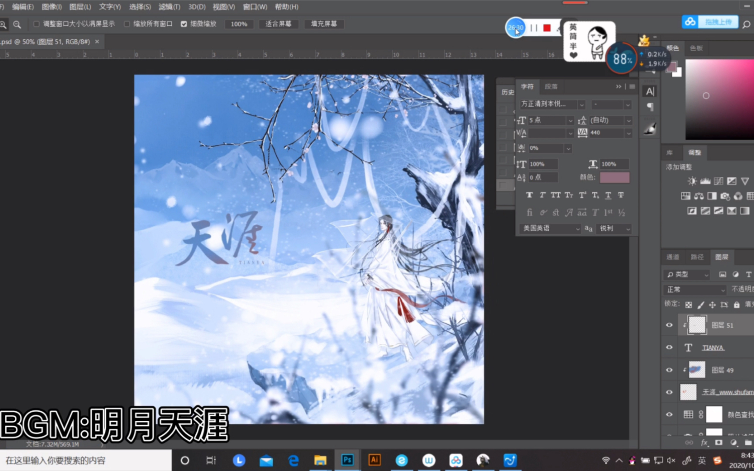
Task: Add a layer mask
Action: click(x=719, y=443)
